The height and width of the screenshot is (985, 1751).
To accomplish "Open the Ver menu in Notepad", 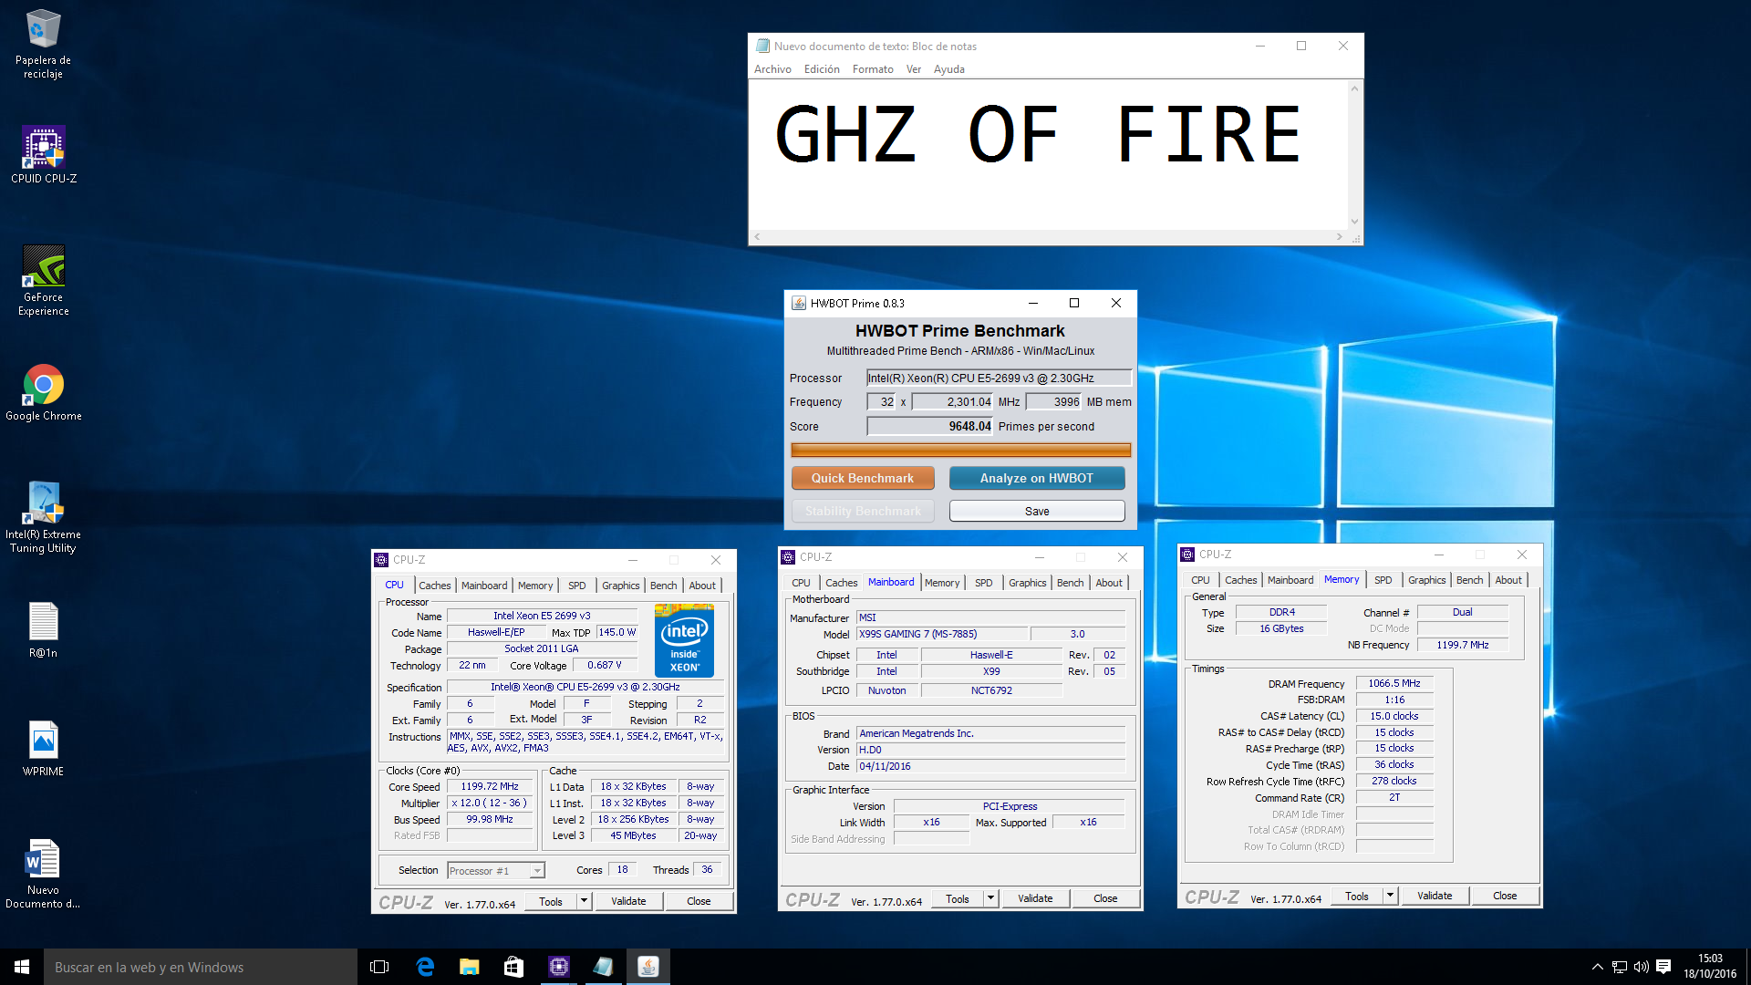I will pyautogui.click(x=914, y=69).
